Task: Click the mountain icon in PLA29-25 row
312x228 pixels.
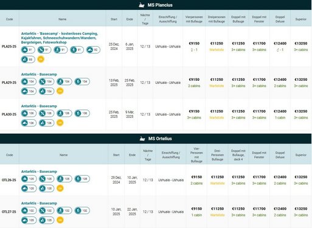Action: point(25,91)
